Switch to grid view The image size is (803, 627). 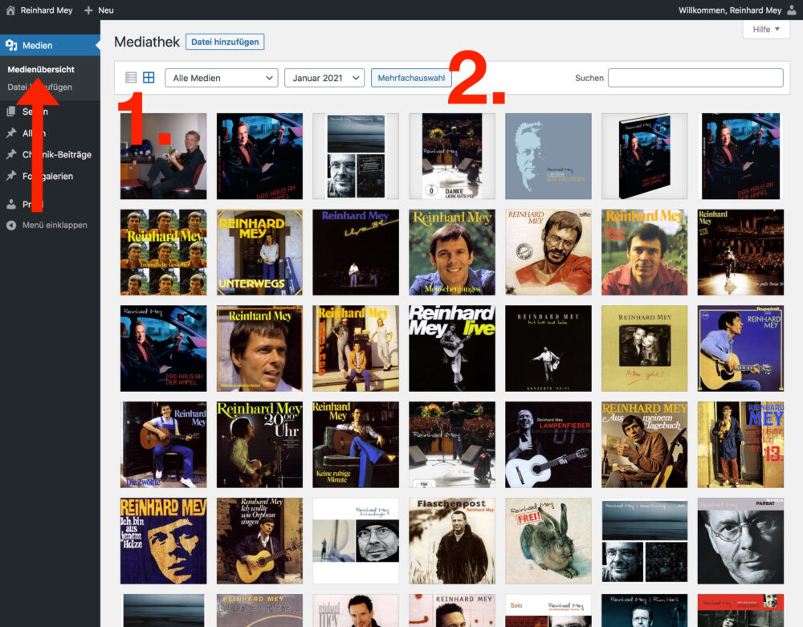(149, 78)
